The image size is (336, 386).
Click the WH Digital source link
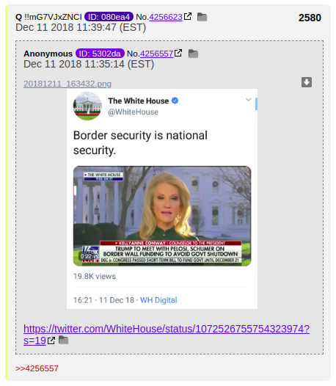pyautogui.click(x=158, y=300)
